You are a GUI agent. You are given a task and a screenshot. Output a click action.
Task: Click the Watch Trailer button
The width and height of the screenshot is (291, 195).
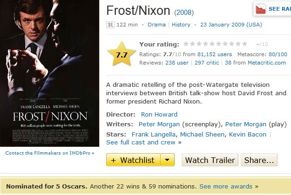click(210, 160)
